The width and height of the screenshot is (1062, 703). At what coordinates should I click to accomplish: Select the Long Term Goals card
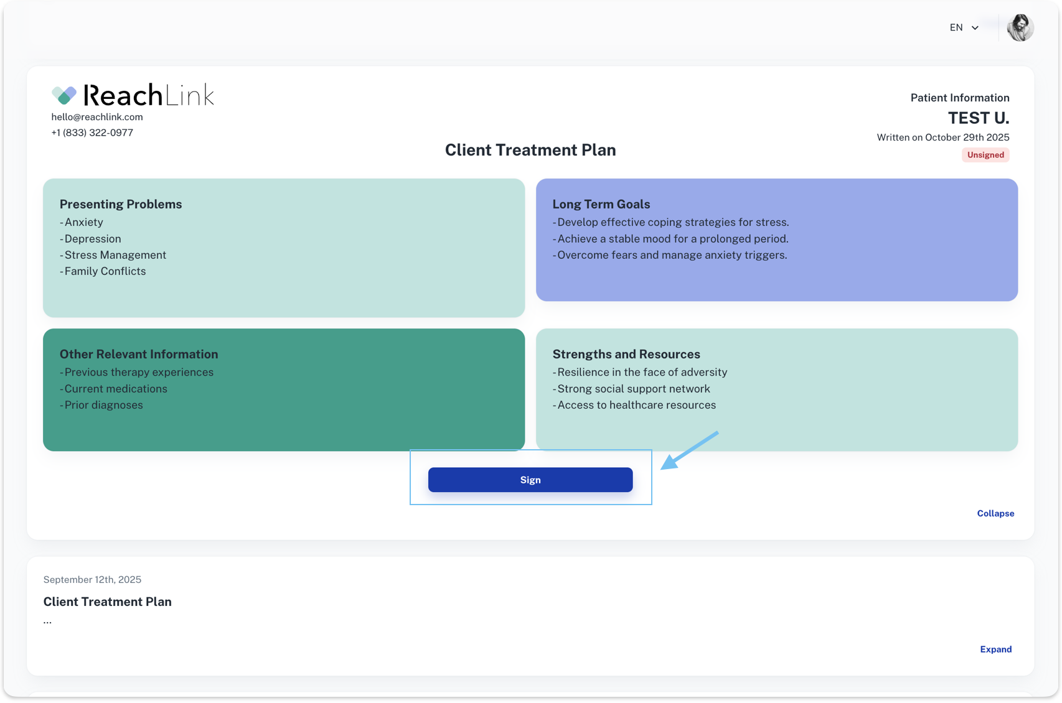[x=776, y=240]
